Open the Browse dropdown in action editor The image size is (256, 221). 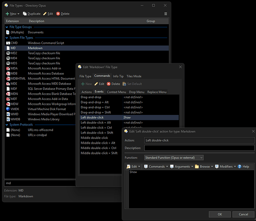(x=204, y=166)
